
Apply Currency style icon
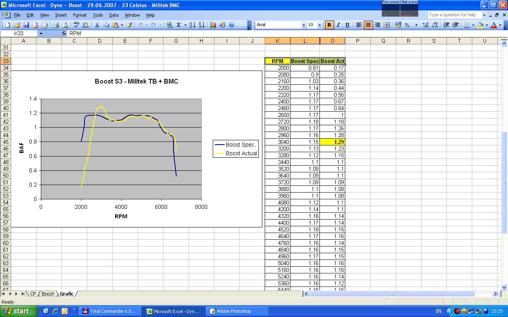click(398, 25)
